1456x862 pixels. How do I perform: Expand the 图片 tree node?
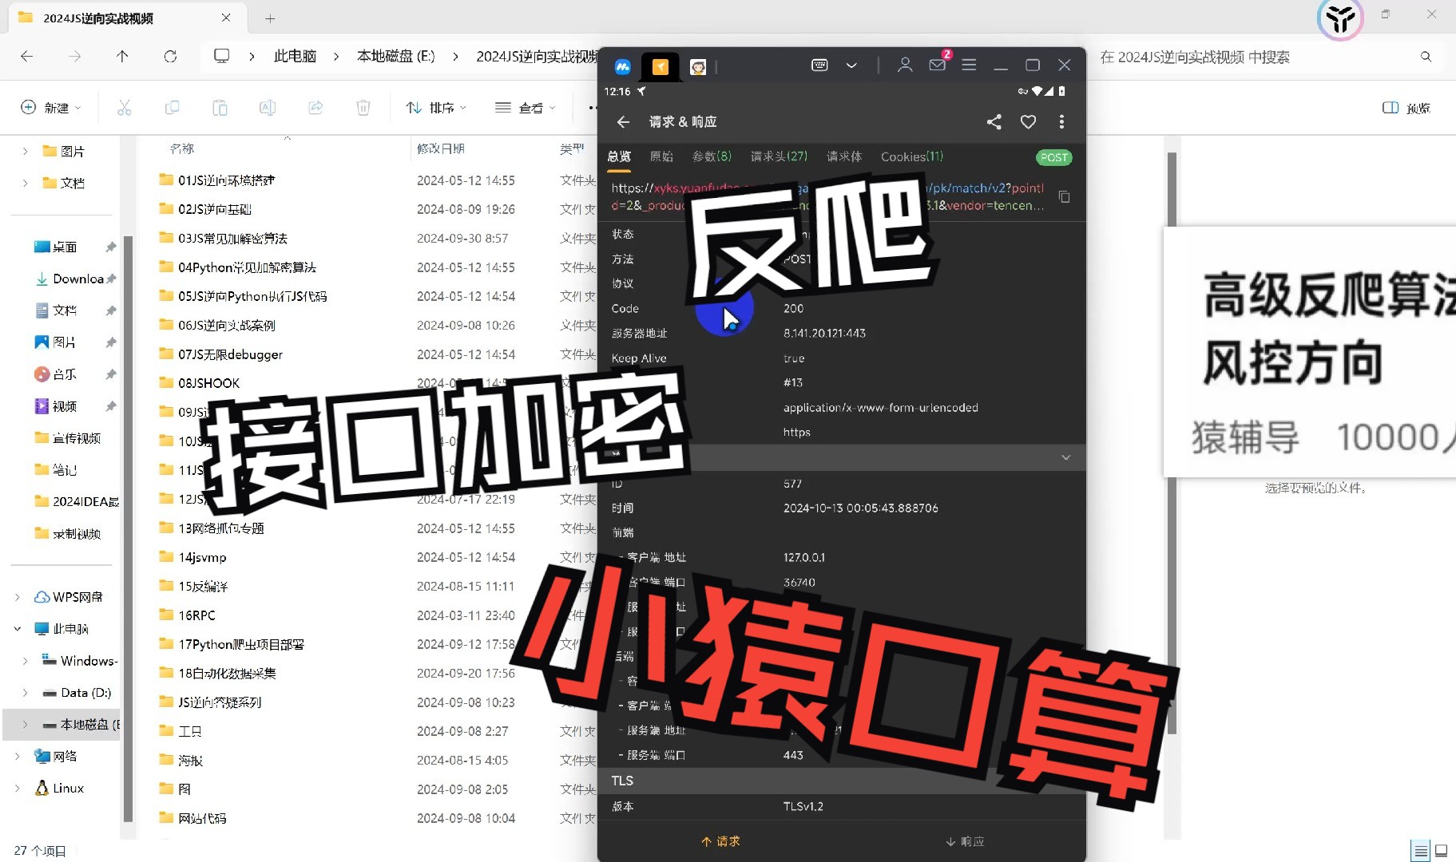pos(25,151)
